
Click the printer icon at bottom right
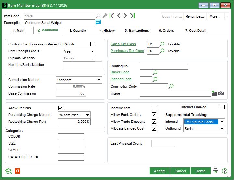215,171
